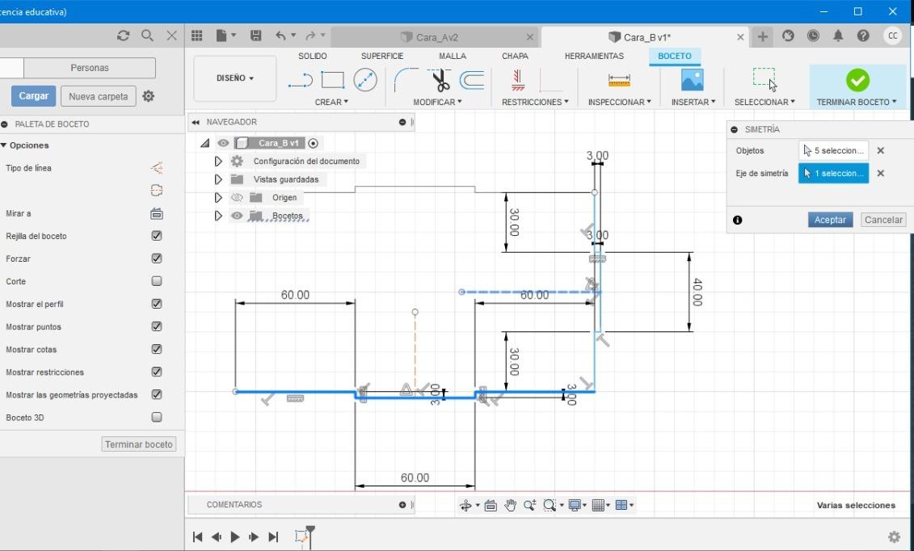Expand the Origen node
This screenshot has width=914, height=551.
(218, 198)
